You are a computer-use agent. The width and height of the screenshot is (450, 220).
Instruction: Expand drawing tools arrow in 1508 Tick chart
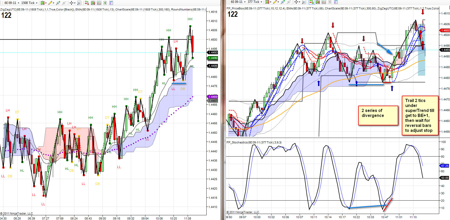click(53, 3)
